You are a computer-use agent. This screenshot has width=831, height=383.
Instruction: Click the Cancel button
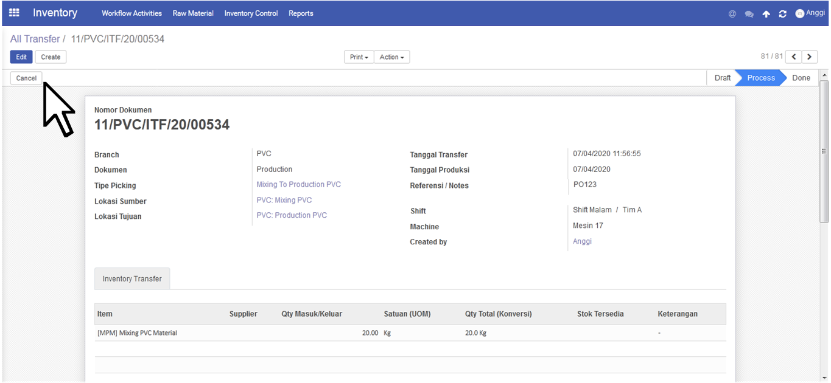[x=26, y=78]
